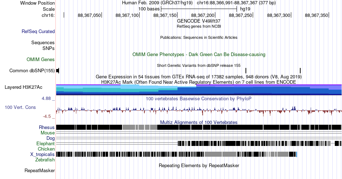Click RefSeq genes from NCBI title
This screenshot has height=179, width=342.
click(x=199, y=26)
